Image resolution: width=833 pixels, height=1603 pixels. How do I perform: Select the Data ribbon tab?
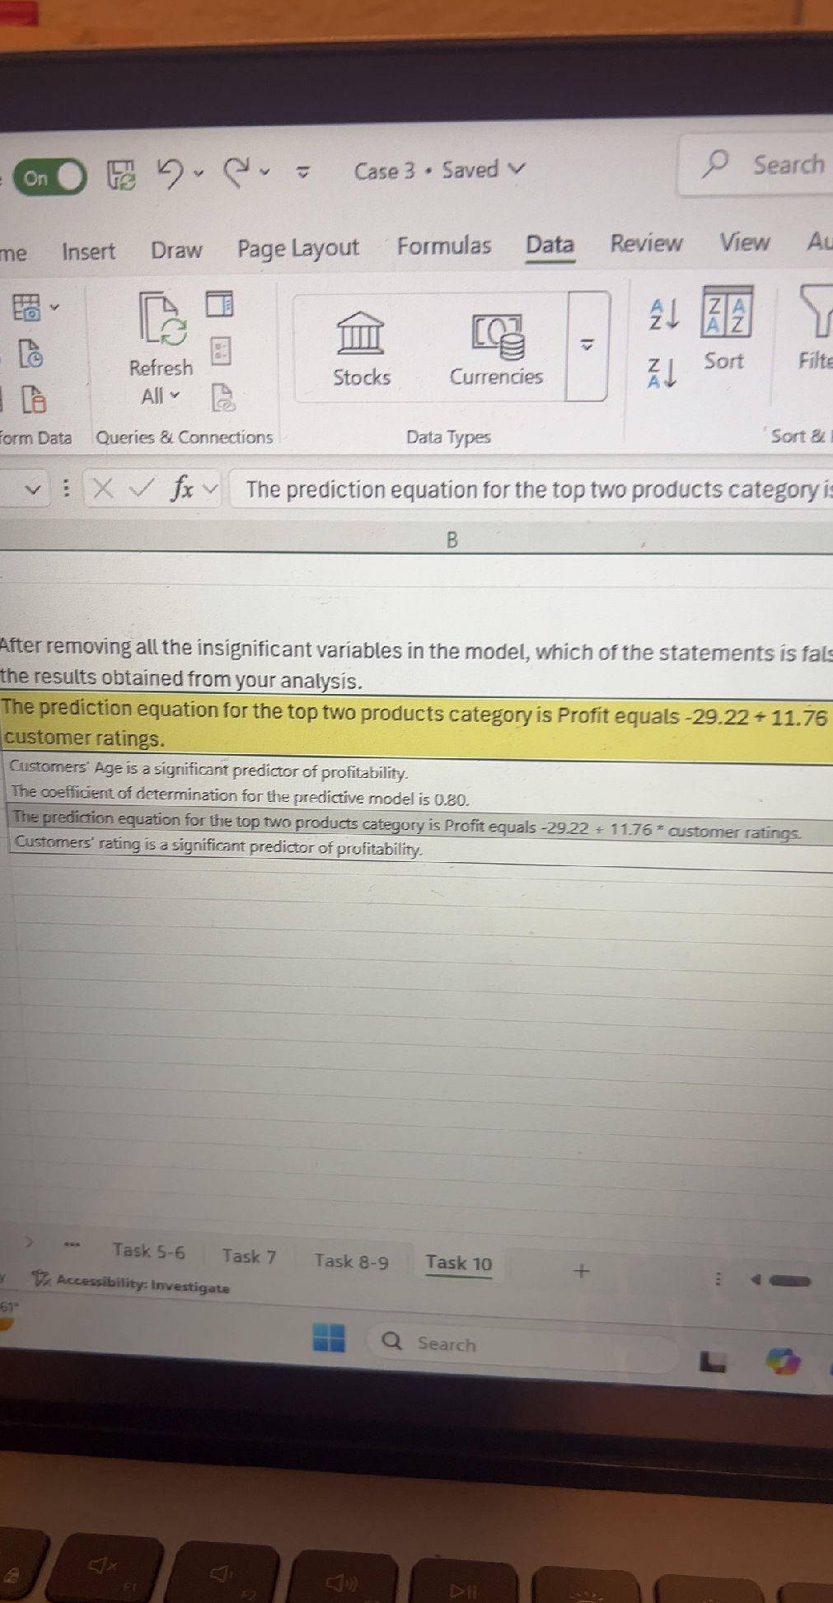pos(550,245)
